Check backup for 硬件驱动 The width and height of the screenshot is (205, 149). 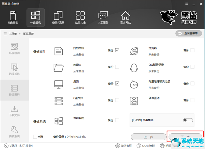[x=192, y=100]
